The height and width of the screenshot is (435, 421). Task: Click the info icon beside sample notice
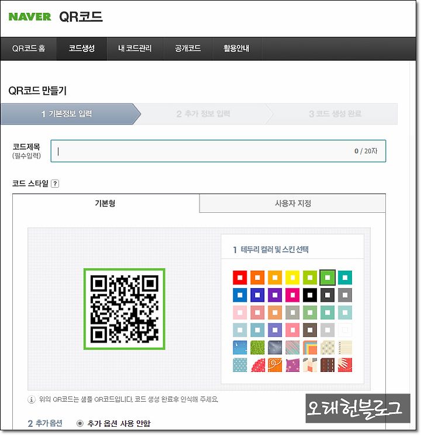coord(32,399)
